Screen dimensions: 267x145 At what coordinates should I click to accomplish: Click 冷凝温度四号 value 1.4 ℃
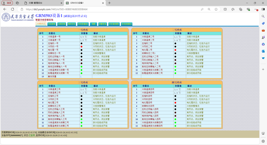click(x=178, y=93)
